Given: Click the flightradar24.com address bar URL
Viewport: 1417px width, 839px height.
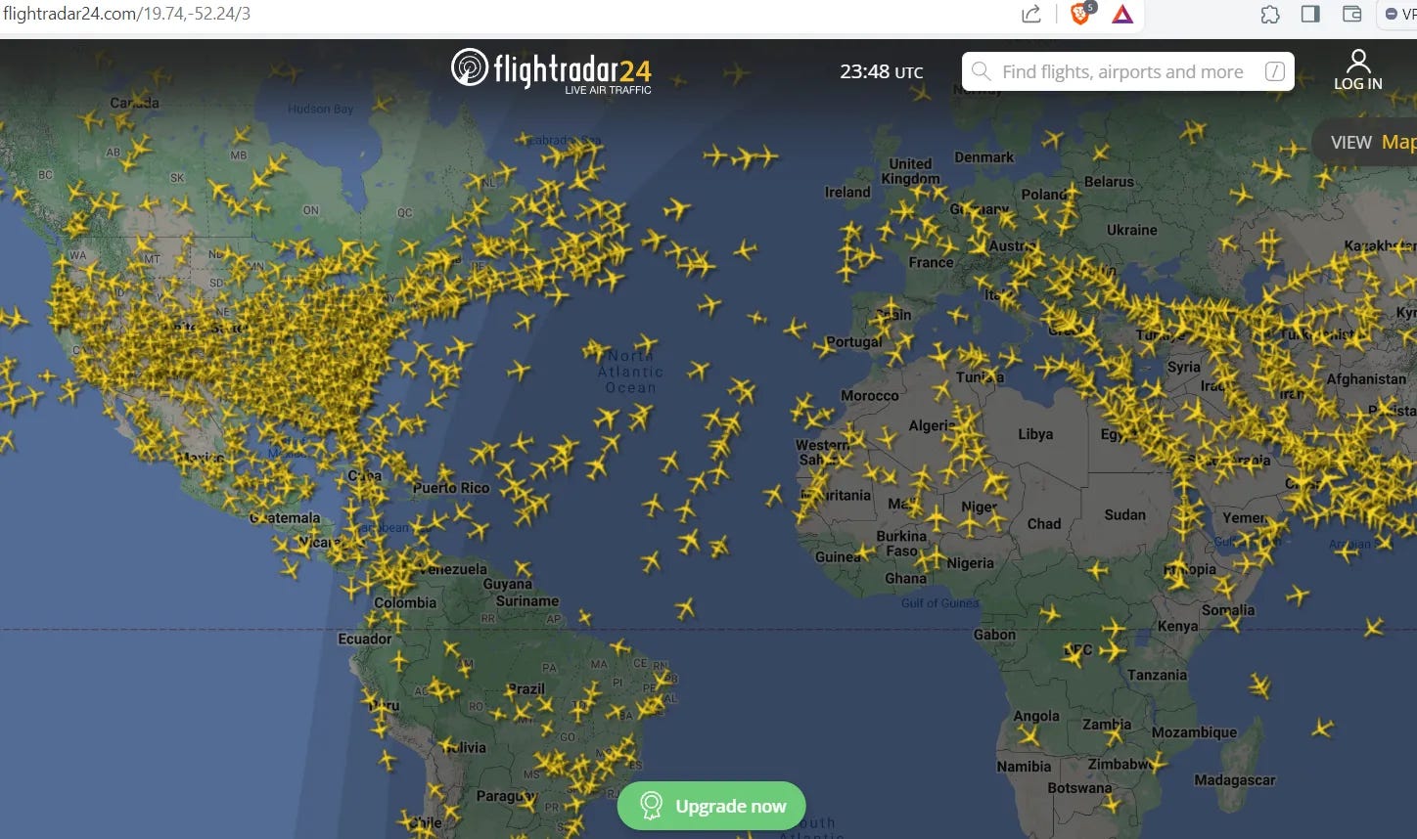Looking at the screenshot, I should pyautogui.click(x=127, y=14).
